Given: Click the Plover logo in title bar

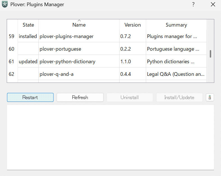Looking at the screenshot, I should click(x=5, y=4).
